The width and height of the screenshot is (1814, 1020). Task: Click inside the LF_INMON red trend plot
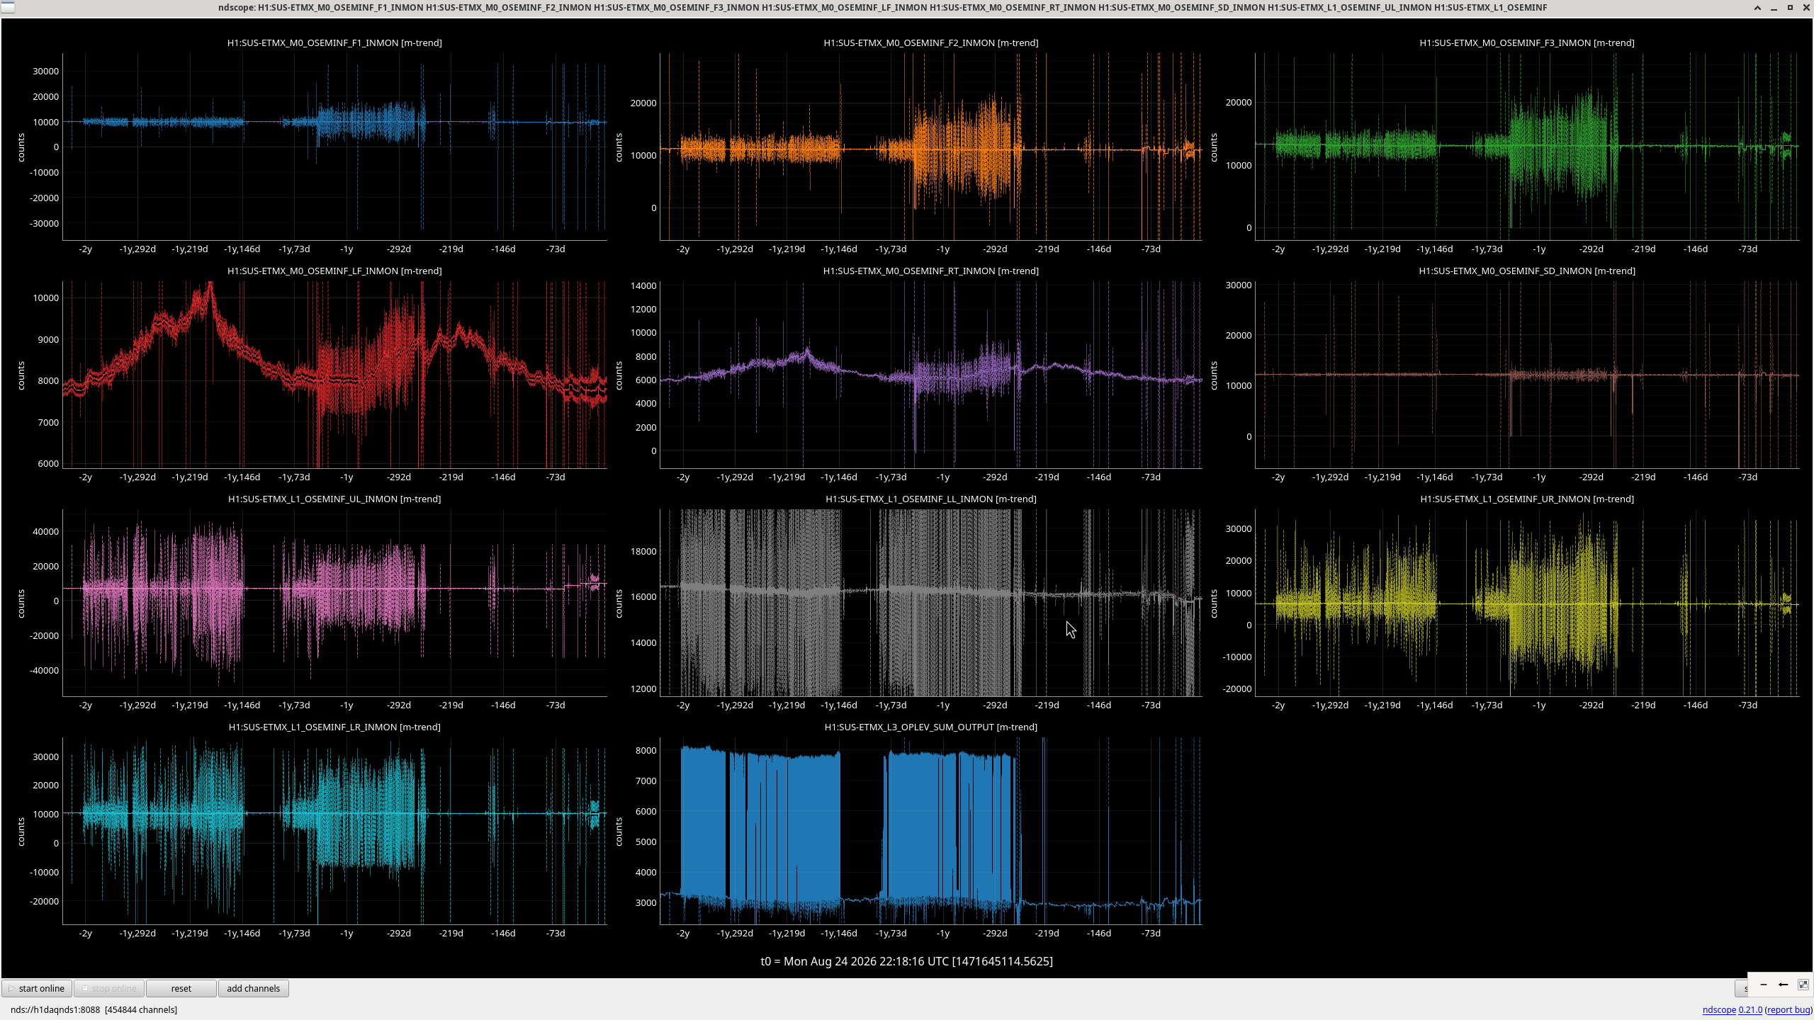coord(334,374)
